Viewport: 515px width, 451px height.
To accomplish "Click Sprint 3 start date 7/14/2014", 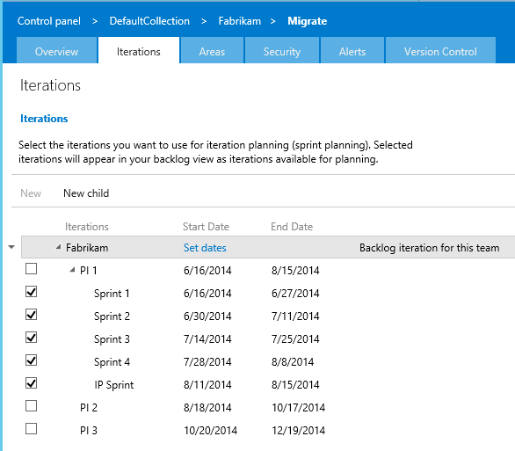I will [207, 339].
